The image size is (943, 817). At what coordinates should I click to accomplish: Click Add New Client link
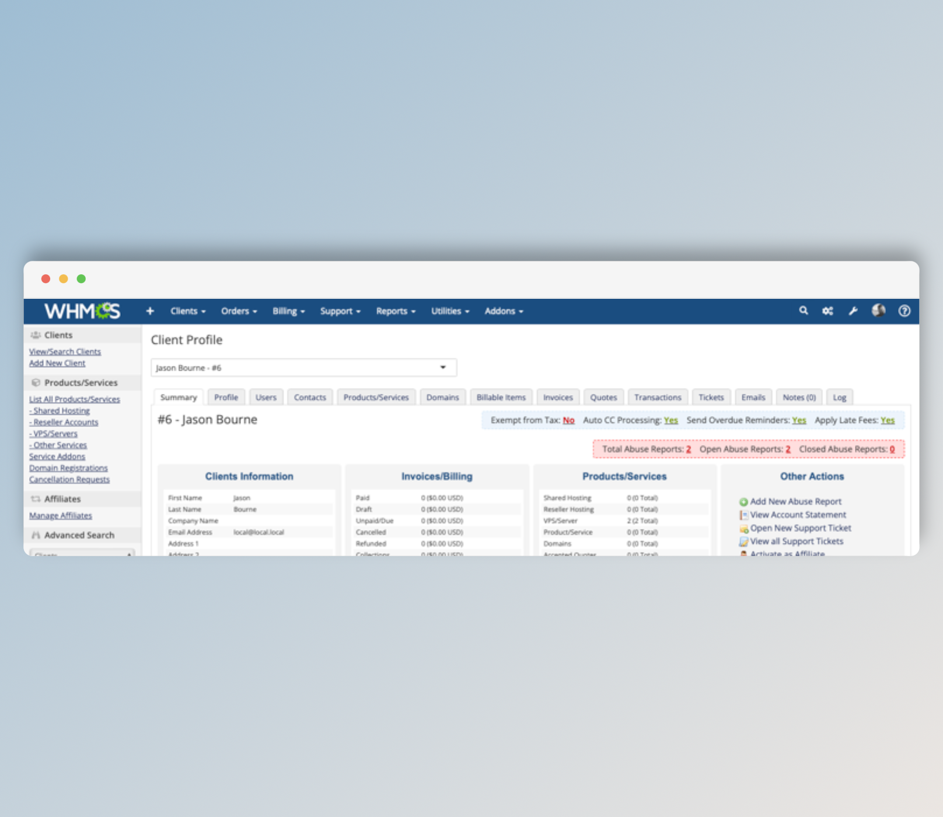tap(57, 364)
